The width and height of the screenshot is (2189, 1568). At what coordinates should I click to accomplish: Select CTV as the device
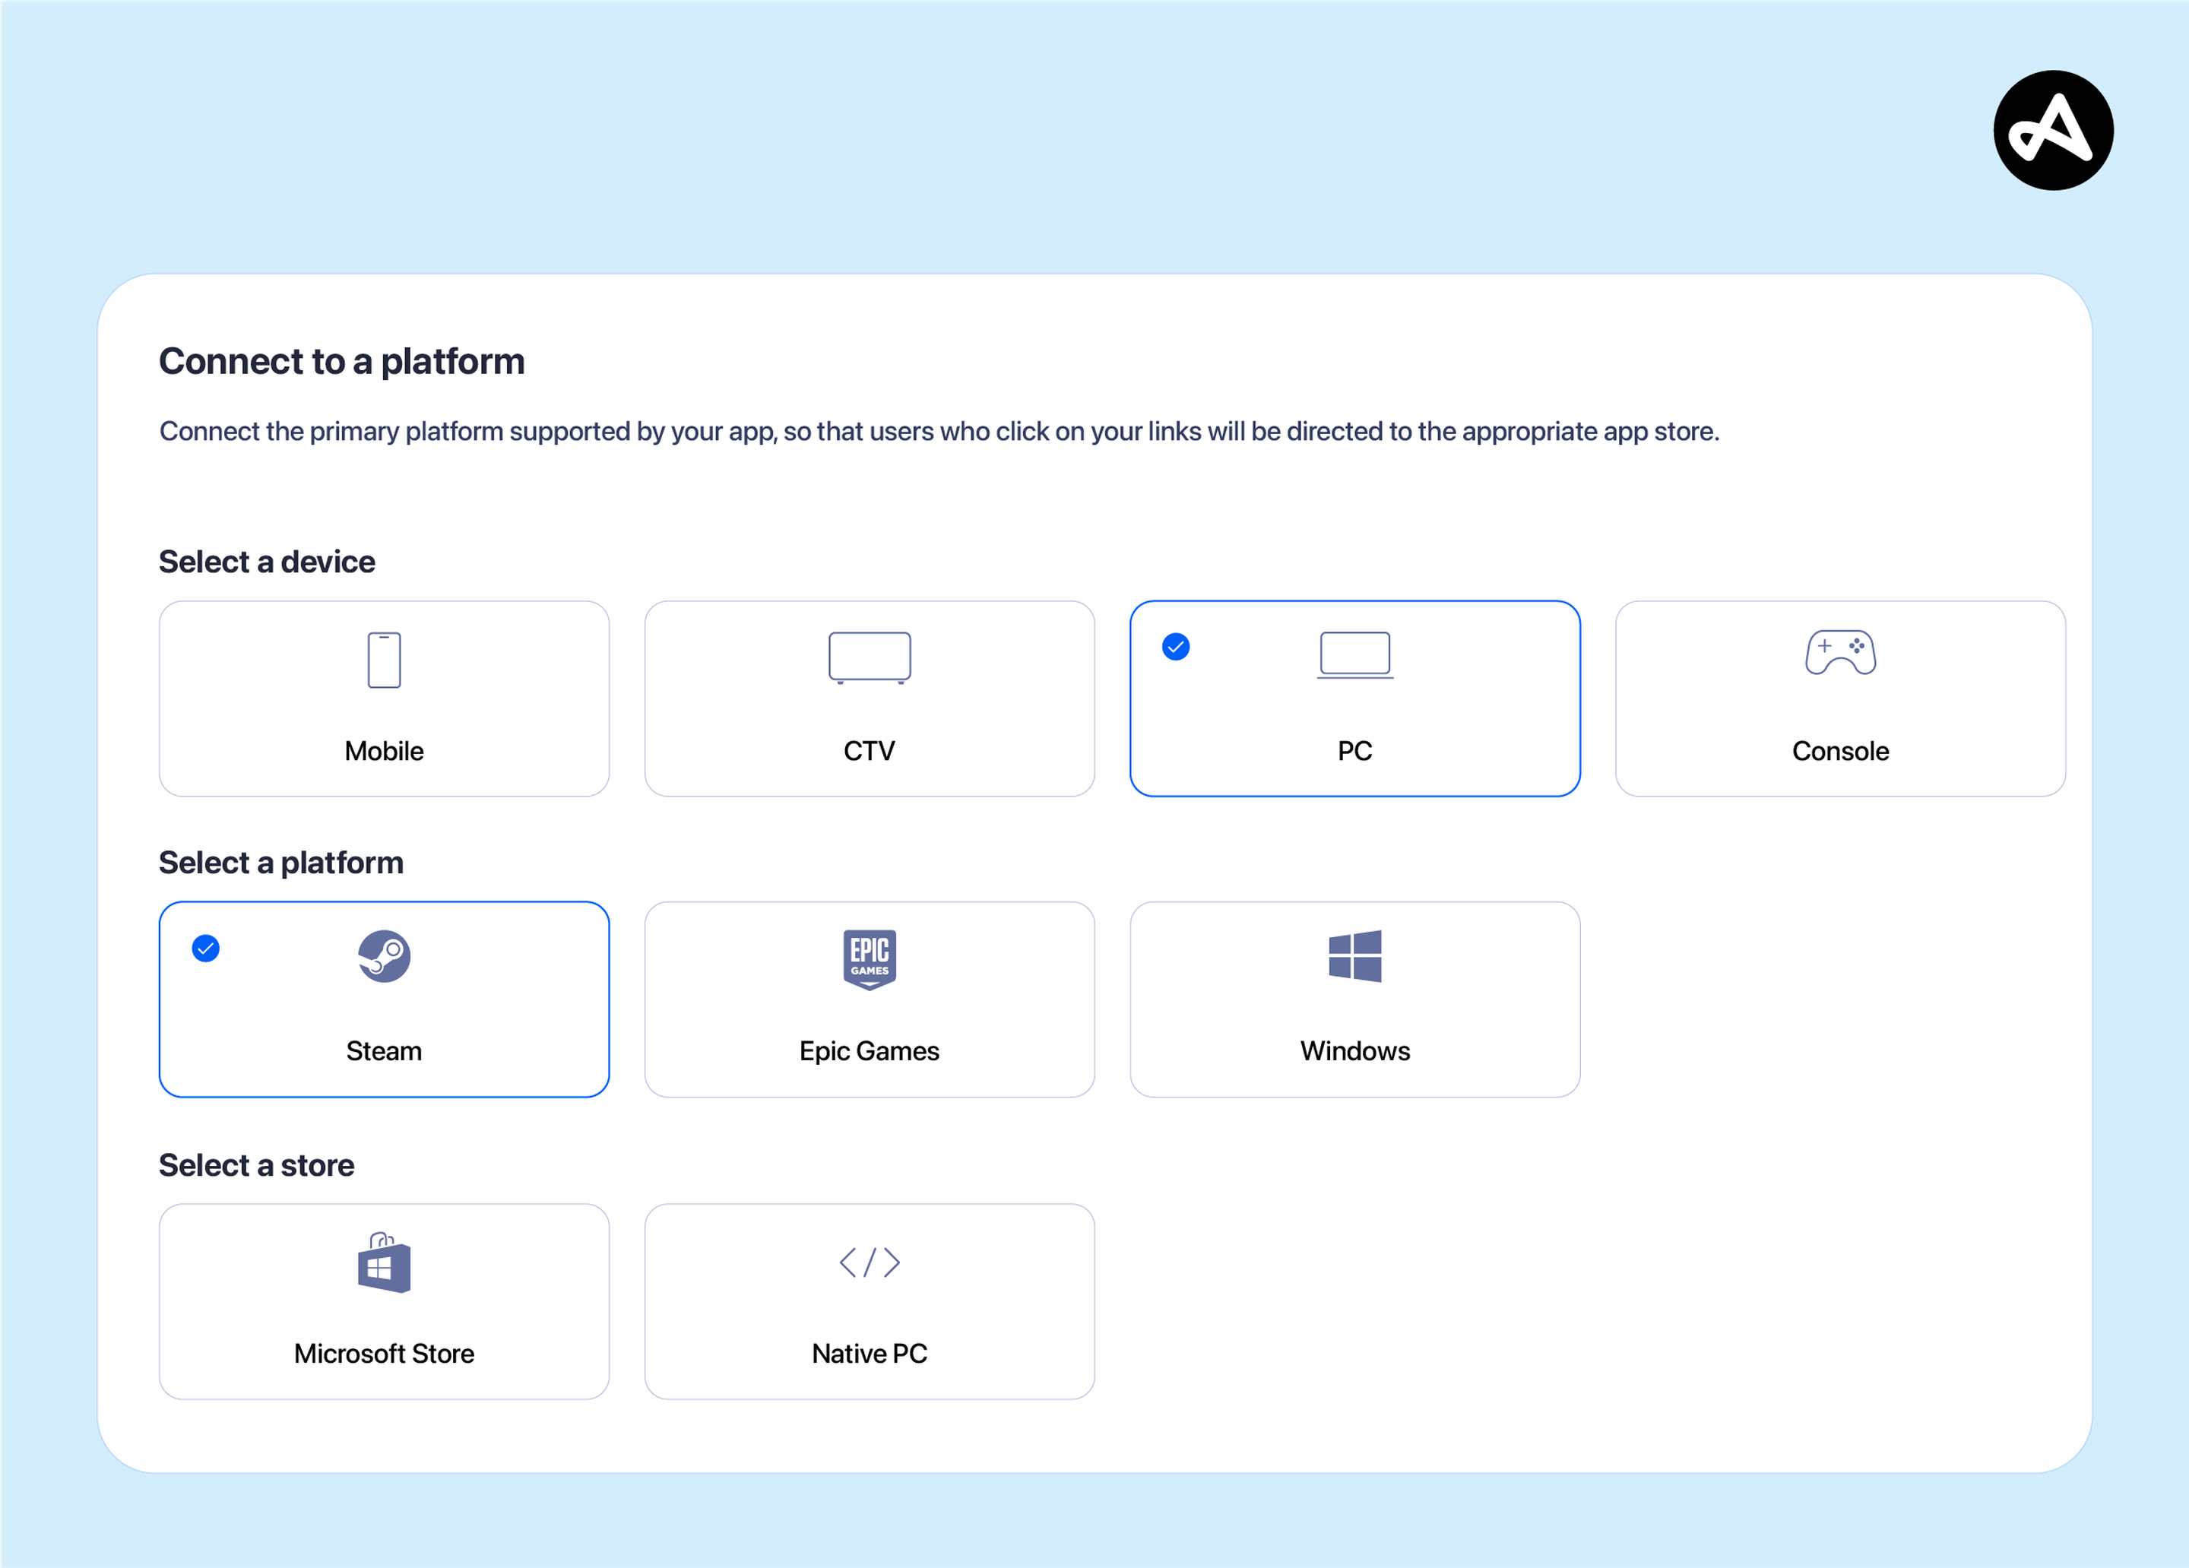tap(869, 698)
